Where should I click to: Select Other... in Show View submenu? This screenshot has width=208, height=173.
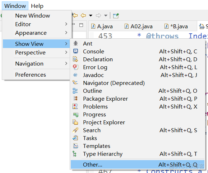pyautogui.click(x=138, y=164)
